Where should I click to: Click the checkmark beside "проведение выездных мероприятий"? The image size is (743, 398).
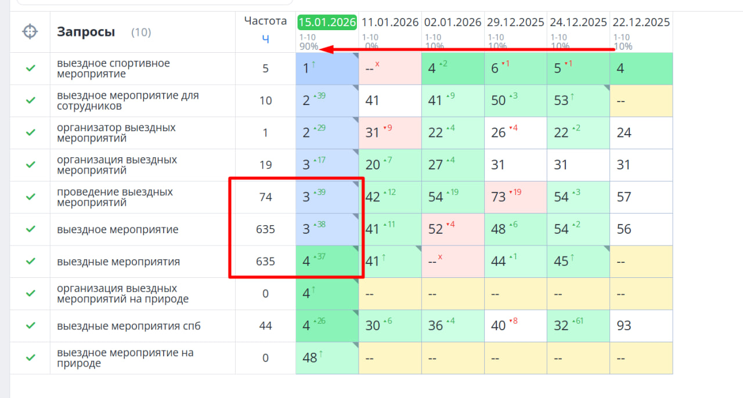(x=31, y=197)
